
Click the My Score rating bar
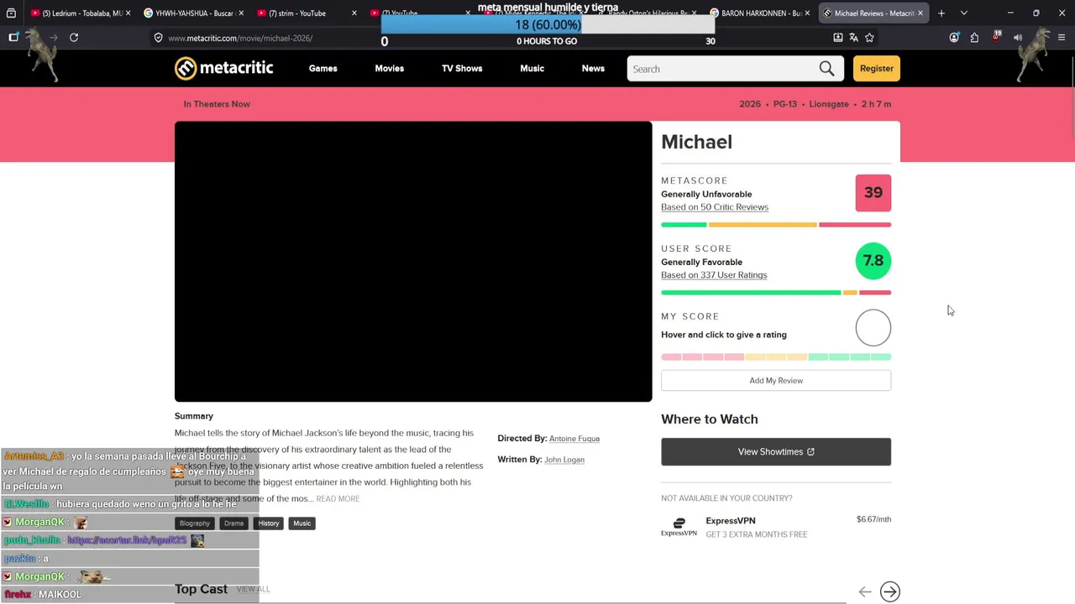pos(776,357)
